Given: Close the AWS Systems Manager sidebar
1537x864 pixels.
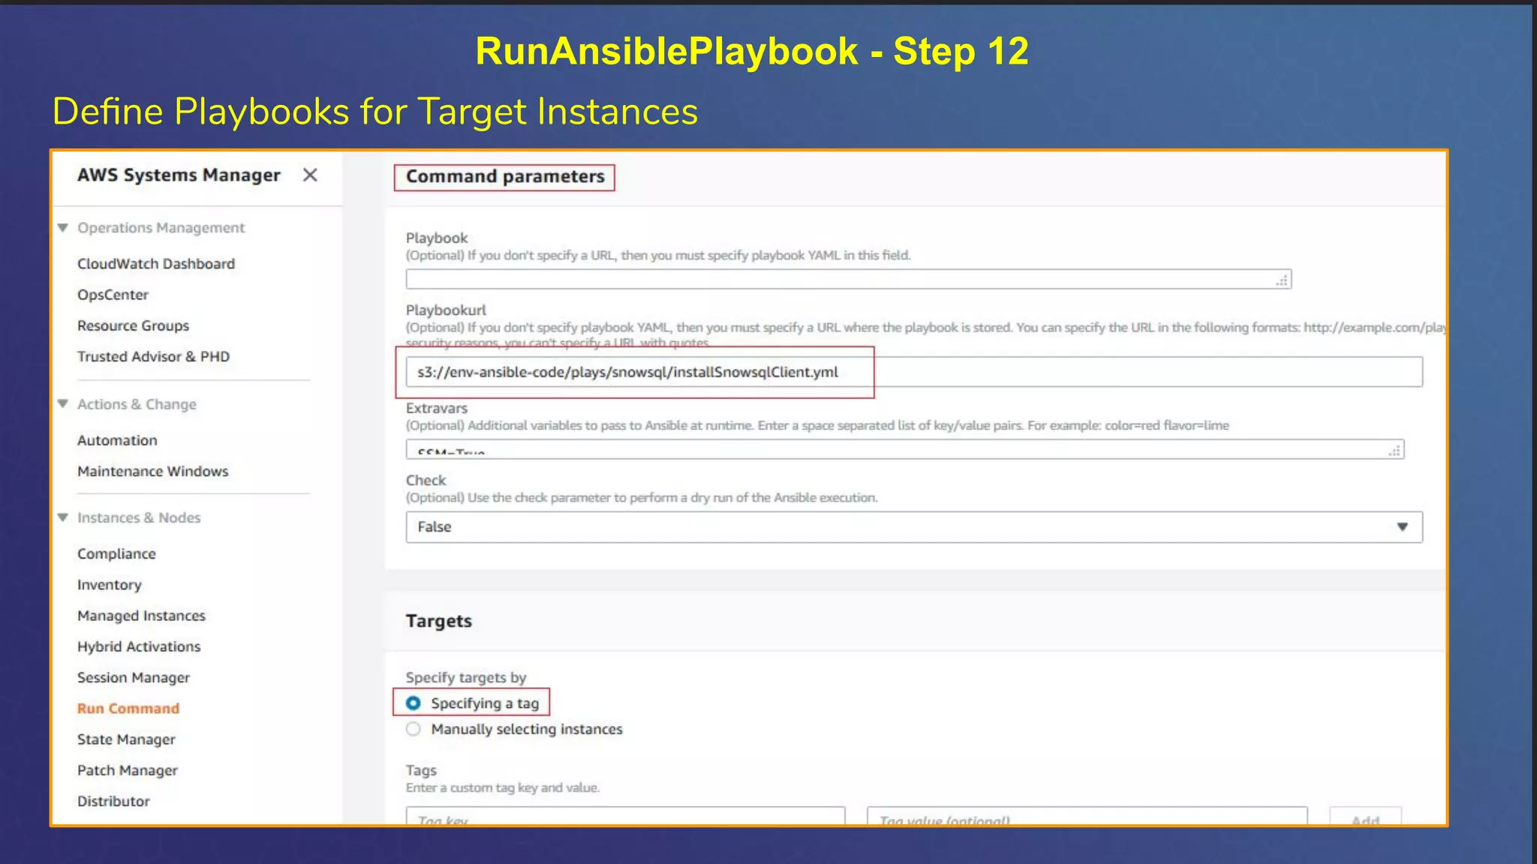Looking at the screenshot, I should [310, 175].
